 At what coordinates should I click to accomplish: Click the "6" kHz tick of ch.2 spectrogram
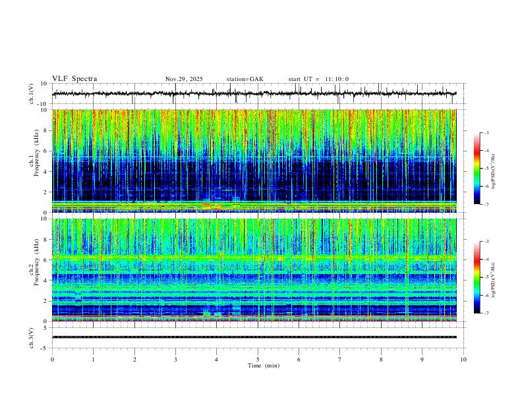click(46, 260)
